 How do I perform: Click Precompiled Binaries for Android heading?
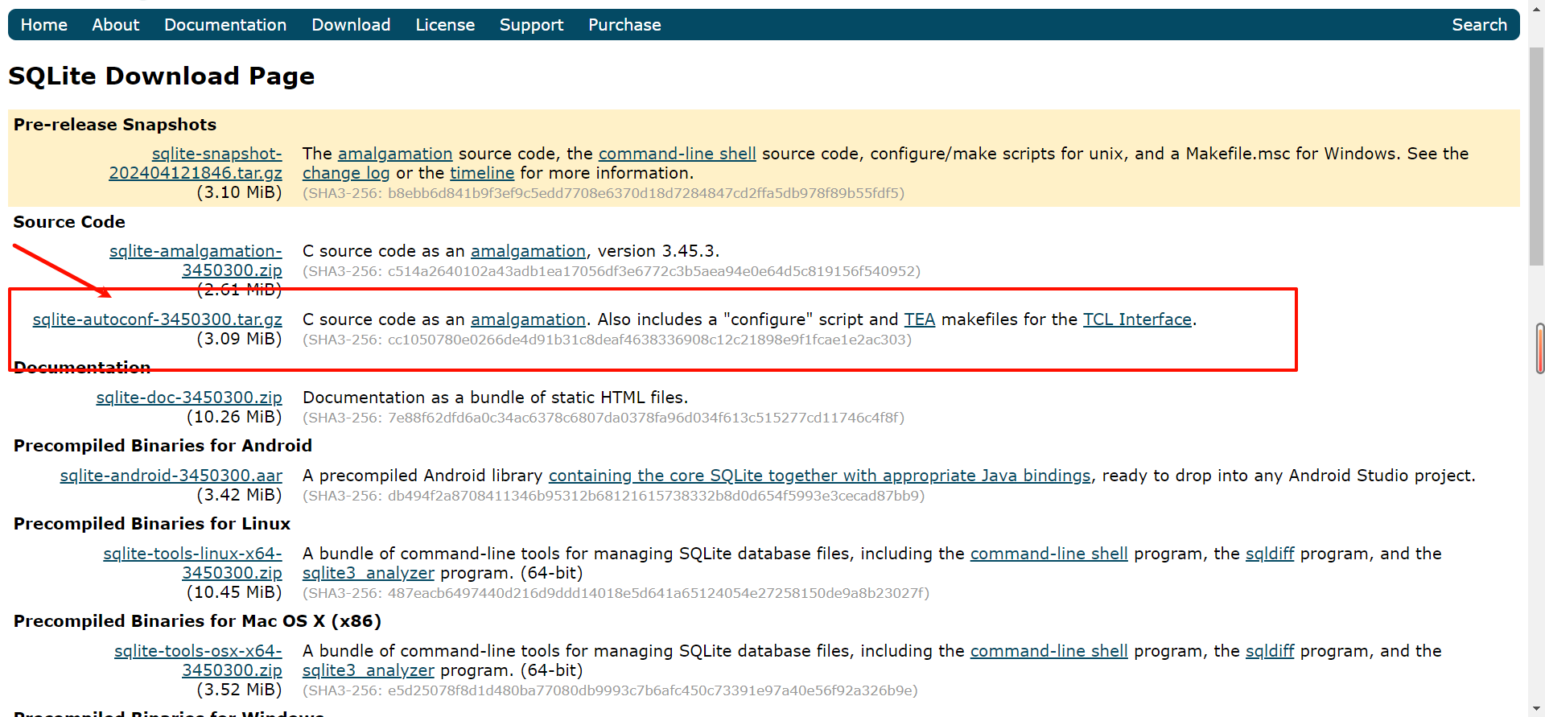(x=163, y=446)
